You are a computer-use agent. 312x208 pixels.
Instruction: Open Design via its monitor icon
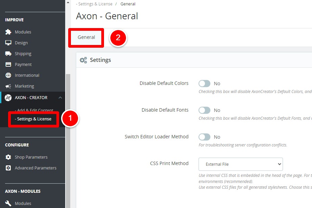click(x=8, y=43)
